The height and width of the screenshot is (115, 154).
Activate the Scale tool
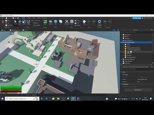[24, 22]
